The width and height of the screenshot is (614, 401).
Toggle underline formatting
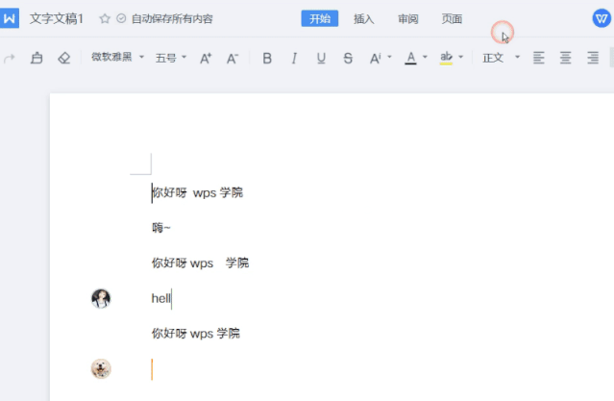click(321, 59)
